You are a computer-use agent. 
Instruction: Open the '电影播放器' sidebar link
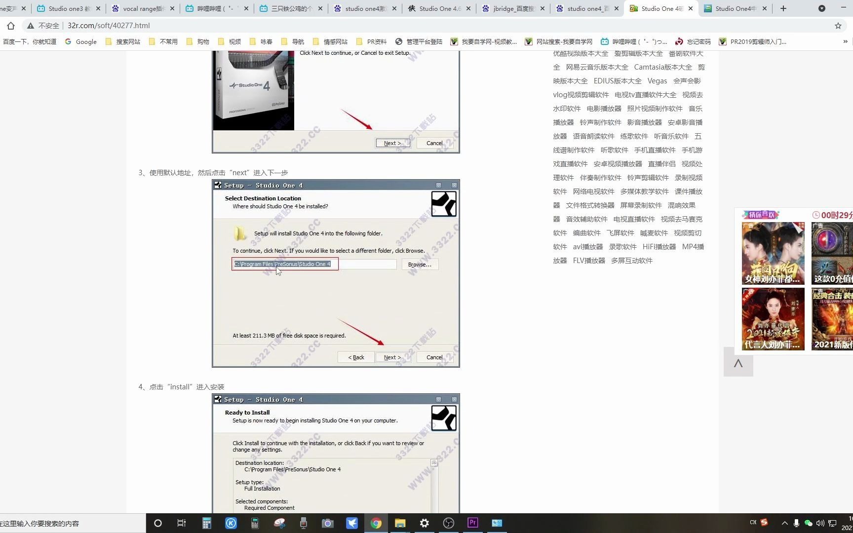click(x=604, y=109)
